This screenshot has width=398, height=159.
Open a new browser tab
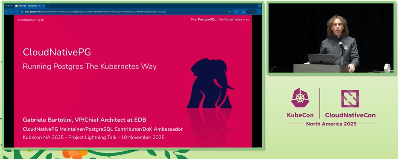(x=48, y=6)
